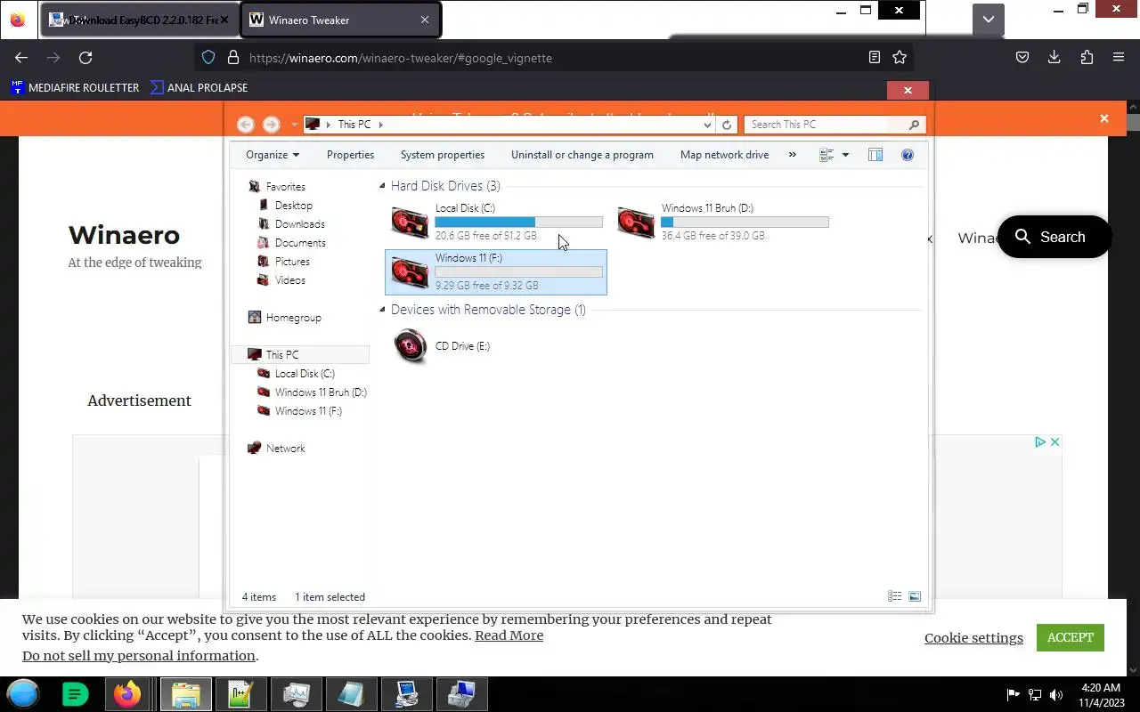
Task: Open the view options dropdown arrow
Action: pyautogui.click(x=845, y=155)
